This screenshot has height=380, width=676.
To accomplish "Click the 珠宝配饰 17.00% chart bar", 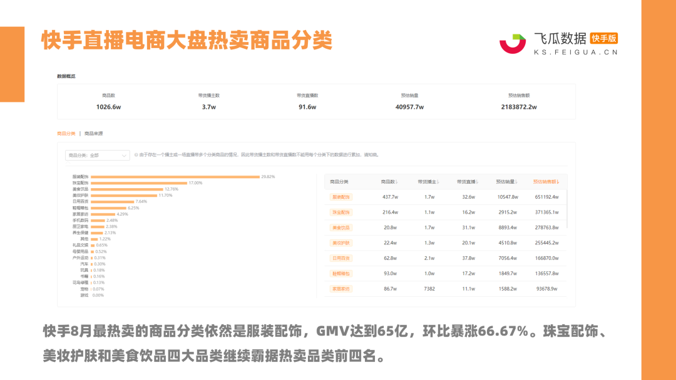I will [x=139, y=183].
